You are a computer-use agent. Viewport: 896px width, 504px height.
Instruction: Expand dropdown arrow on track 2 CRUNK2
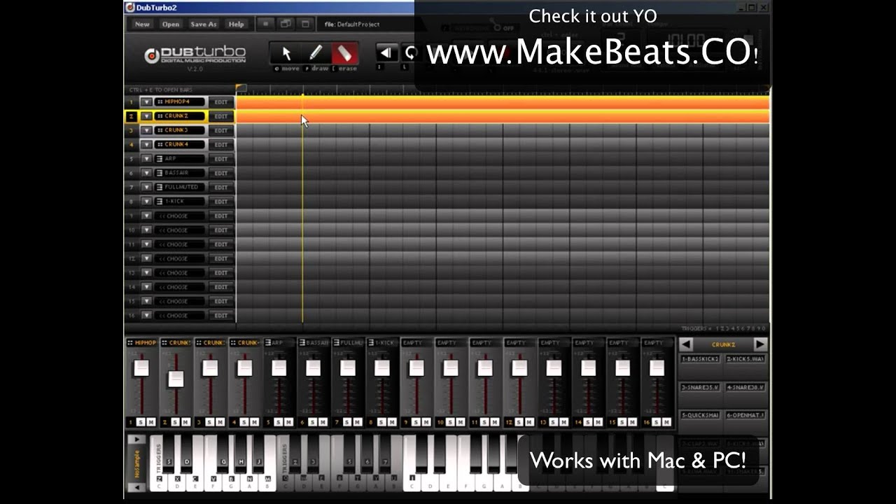point(146,116)
